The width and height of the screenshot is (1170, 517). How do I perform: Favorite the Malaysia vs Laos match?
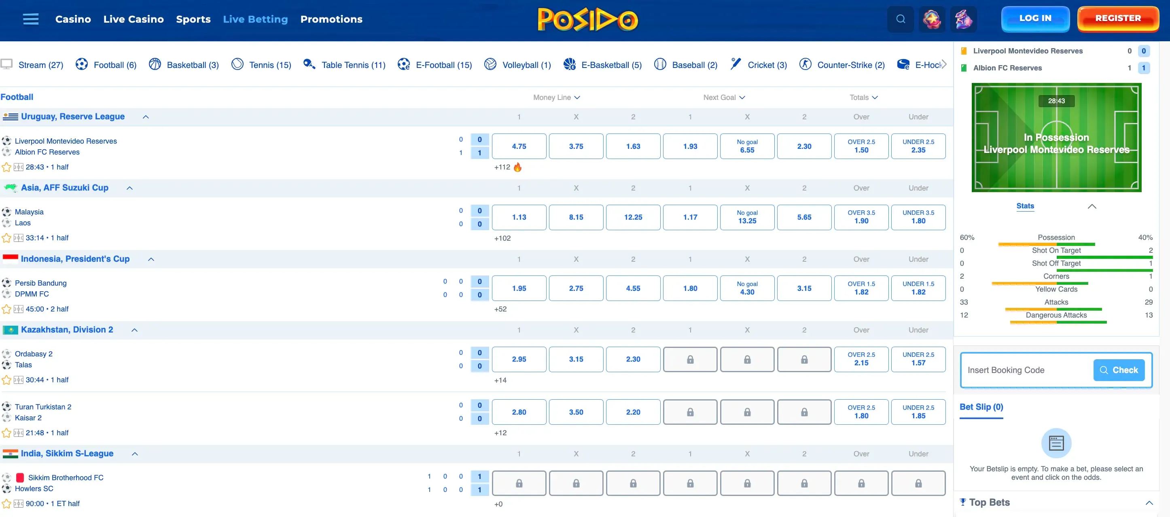click(6, 238)
